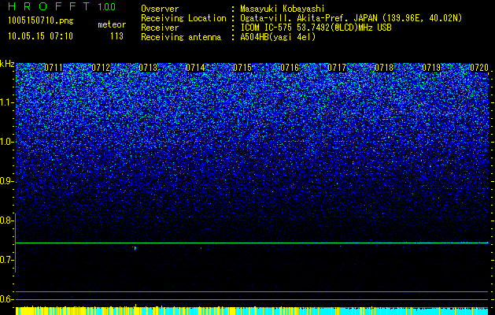
Task: Select the HROFFT 1.0.0 title text
Action: click(62, 6)
